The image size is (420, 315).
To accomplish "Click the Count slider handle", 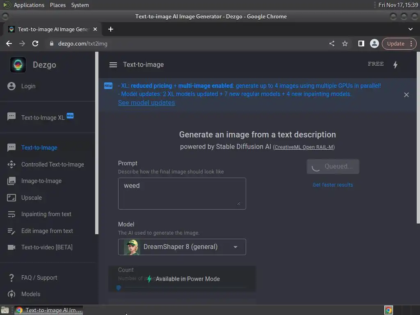I will (119, 288).
